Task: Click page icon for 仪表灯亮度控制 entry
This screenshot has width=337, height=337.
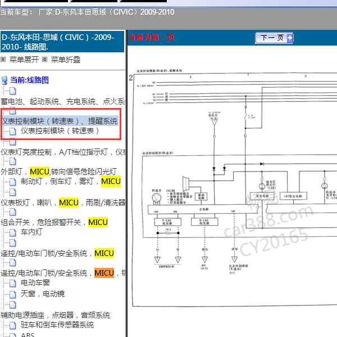Action: [13, 142]
